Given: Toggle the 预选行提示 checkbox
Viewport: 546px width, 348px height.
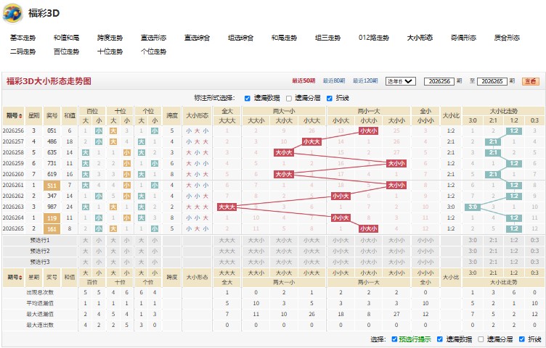Looking at the screenshot, I should [394, 339].
